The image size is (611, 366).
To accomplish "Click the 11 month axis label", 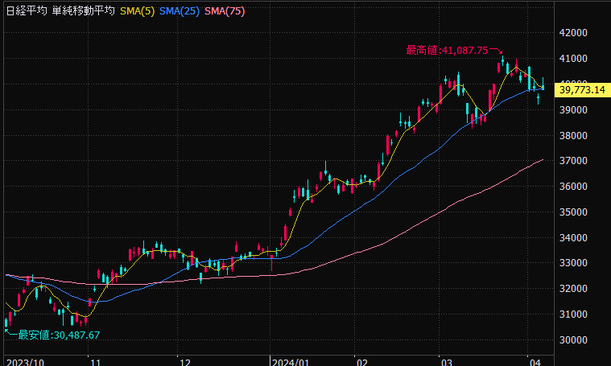I will (96, 362).
